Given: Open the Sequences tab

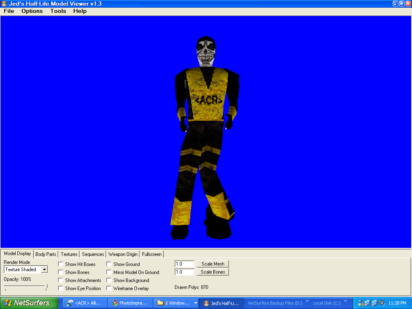Looking at the screenshot, I should point(93,254).
